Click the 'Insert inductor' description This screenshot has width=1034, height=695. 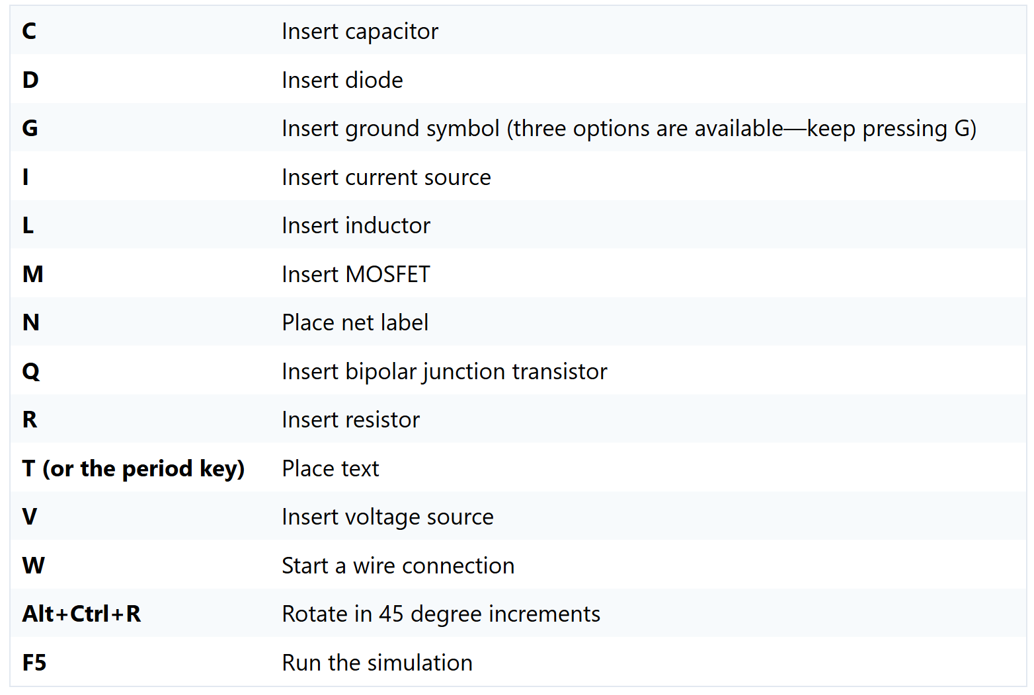[356, 225]
